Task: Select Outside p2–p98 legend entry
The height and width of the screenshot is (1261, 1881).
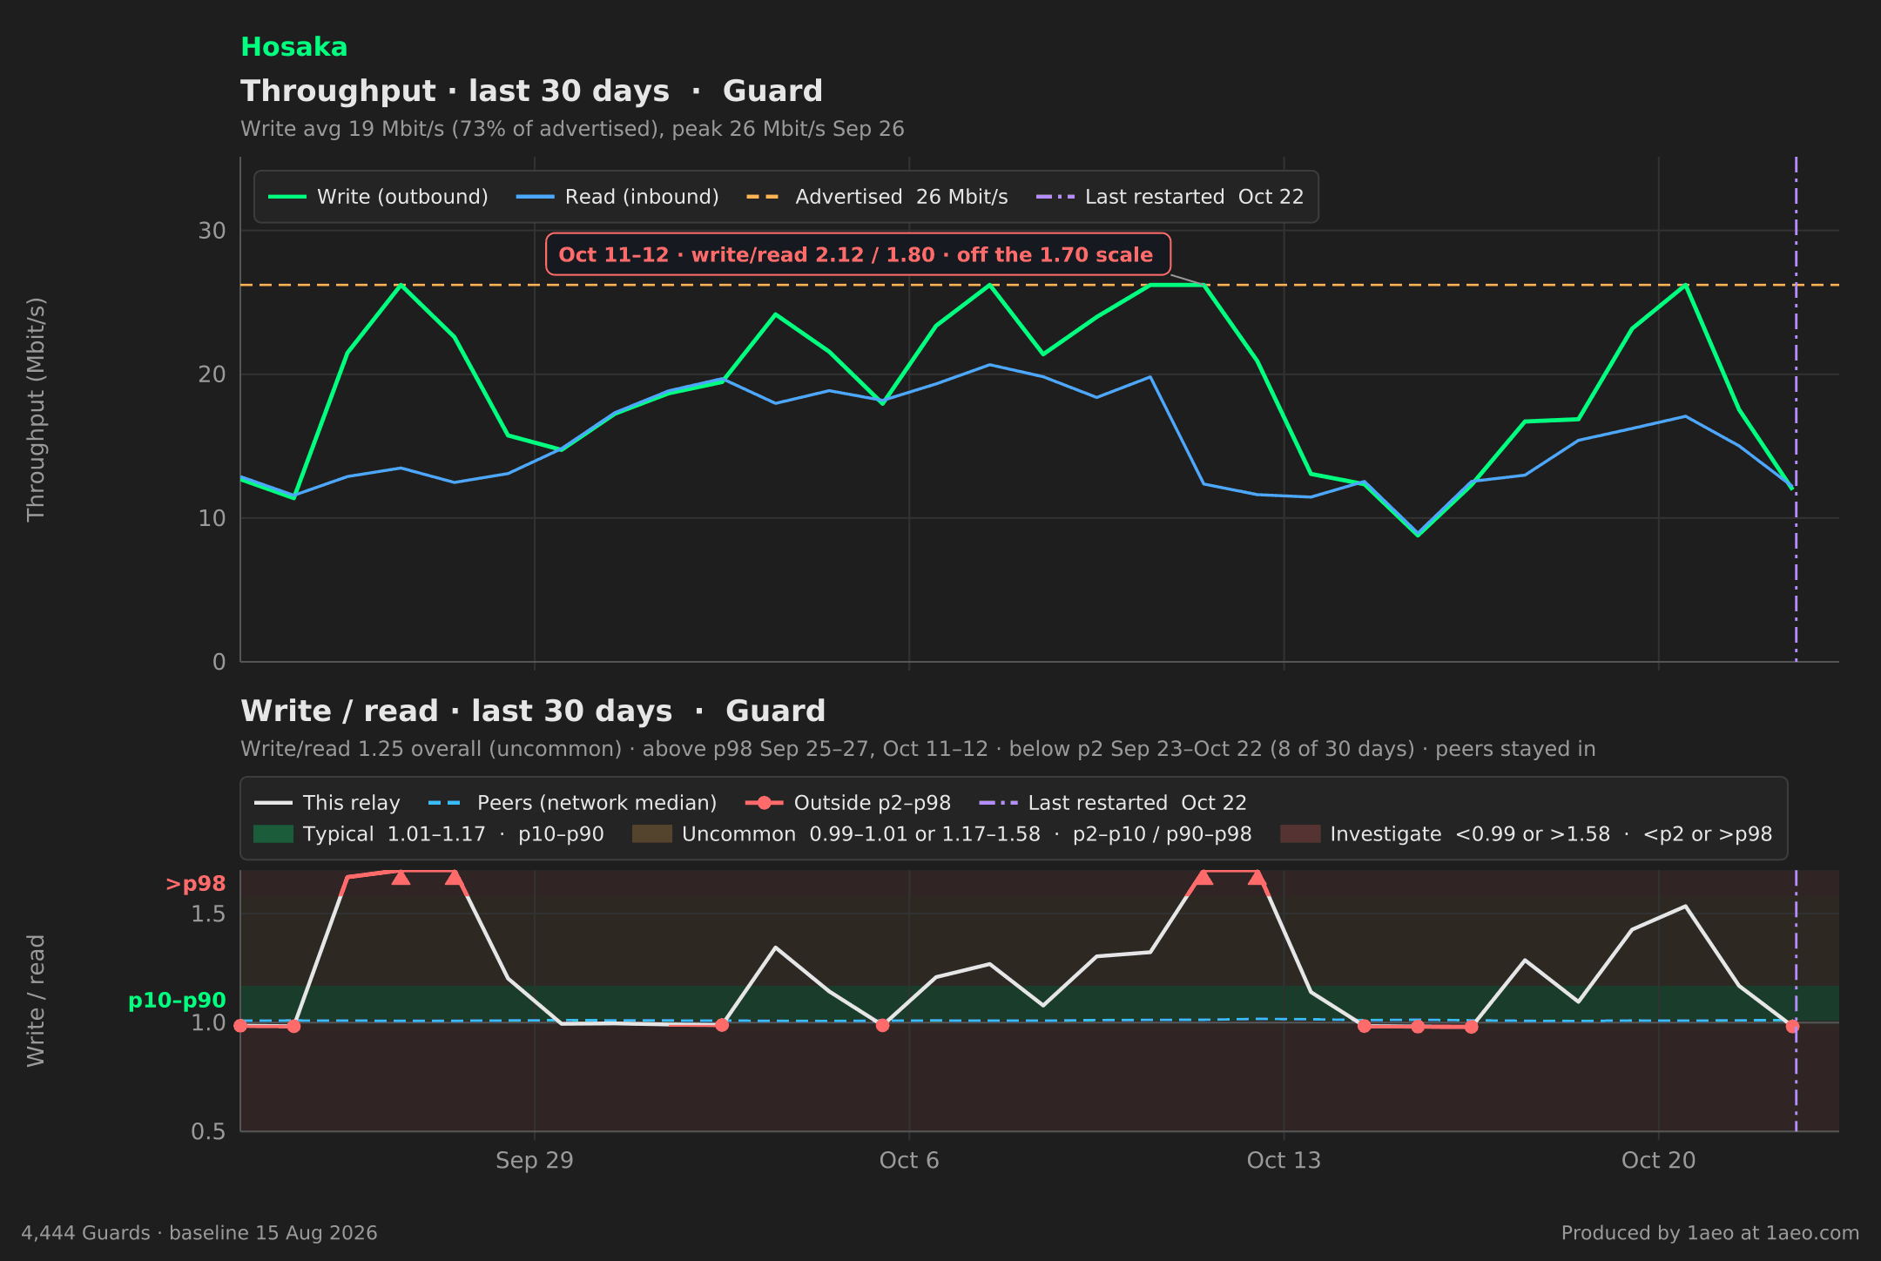Action: coord(848,803)
